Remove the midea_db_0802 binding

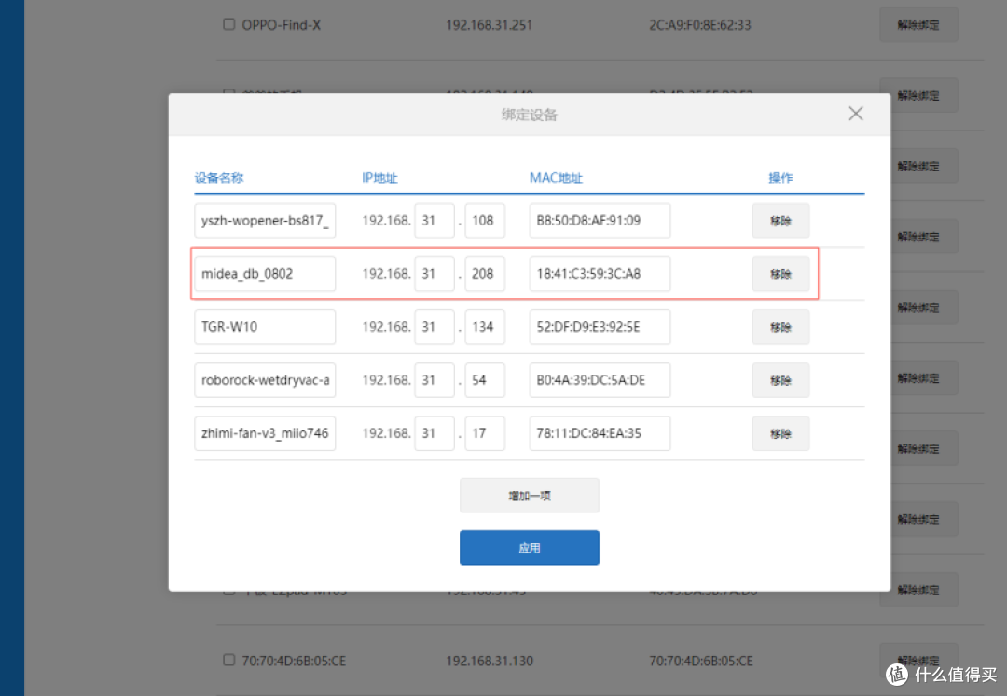point(781,274)
